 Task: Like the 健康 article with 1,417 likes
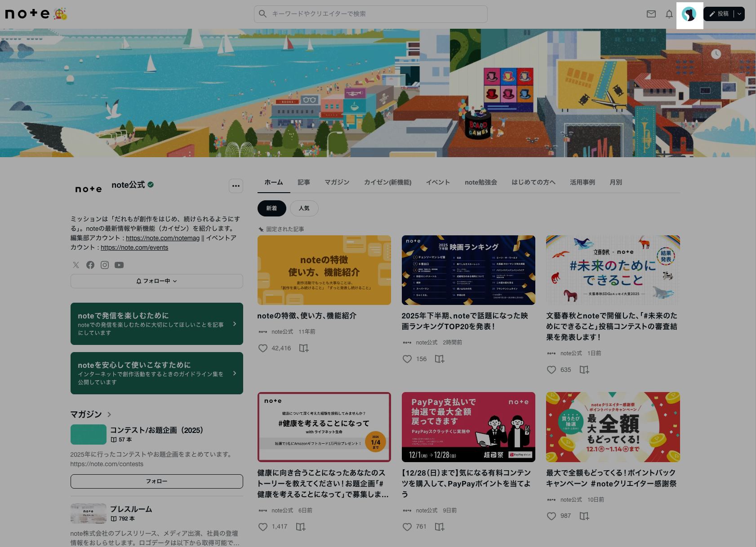[x=263, y=526]
